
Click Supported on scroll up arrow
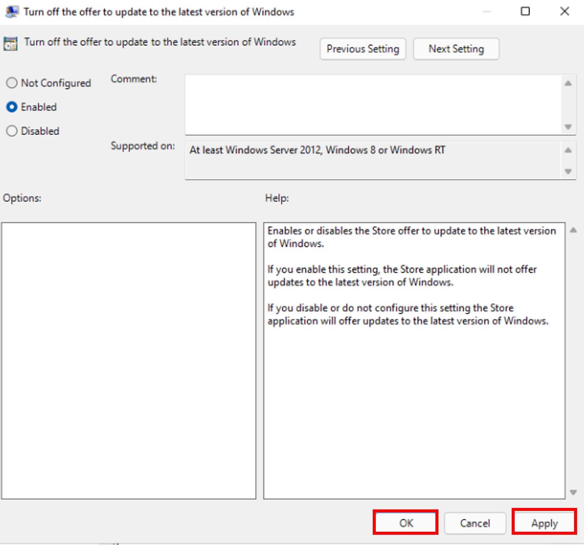tap(568, 150)
